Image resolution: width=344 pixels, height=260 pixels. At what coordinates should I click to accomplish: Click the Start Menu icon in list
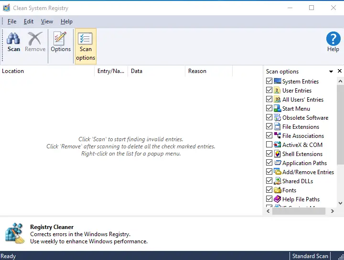277,108
